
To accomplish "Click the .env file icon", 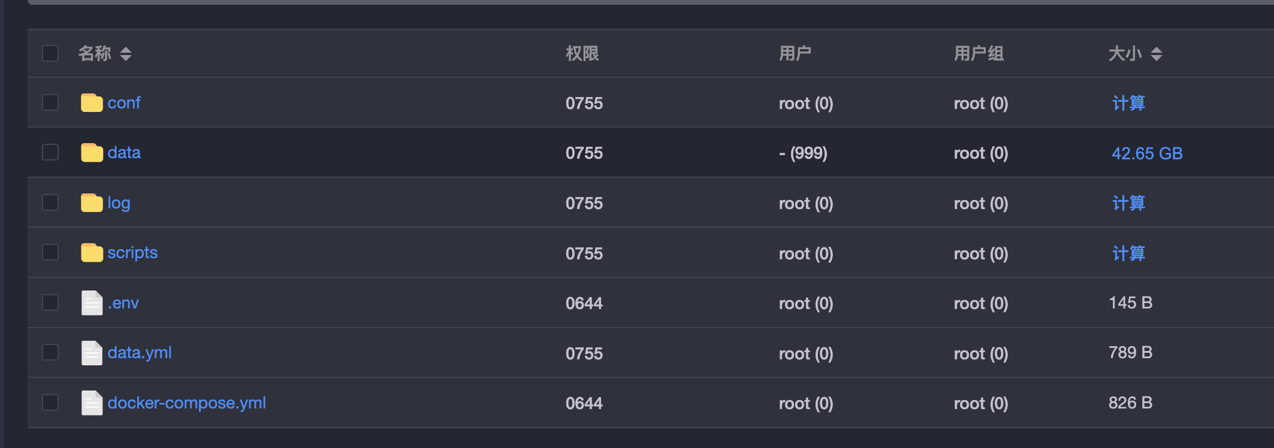I will 92,302.
